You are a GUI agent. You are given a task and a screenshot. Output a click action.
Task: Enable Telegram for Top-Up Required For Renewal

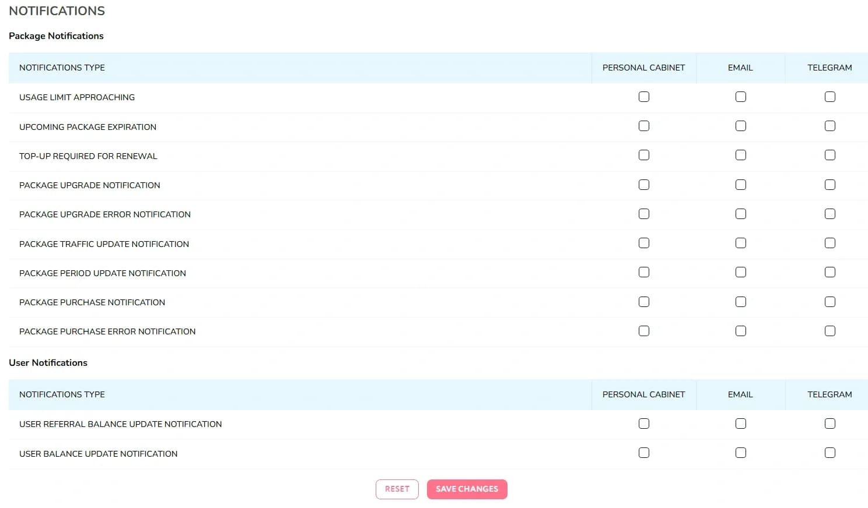click(x=830, y=155)
